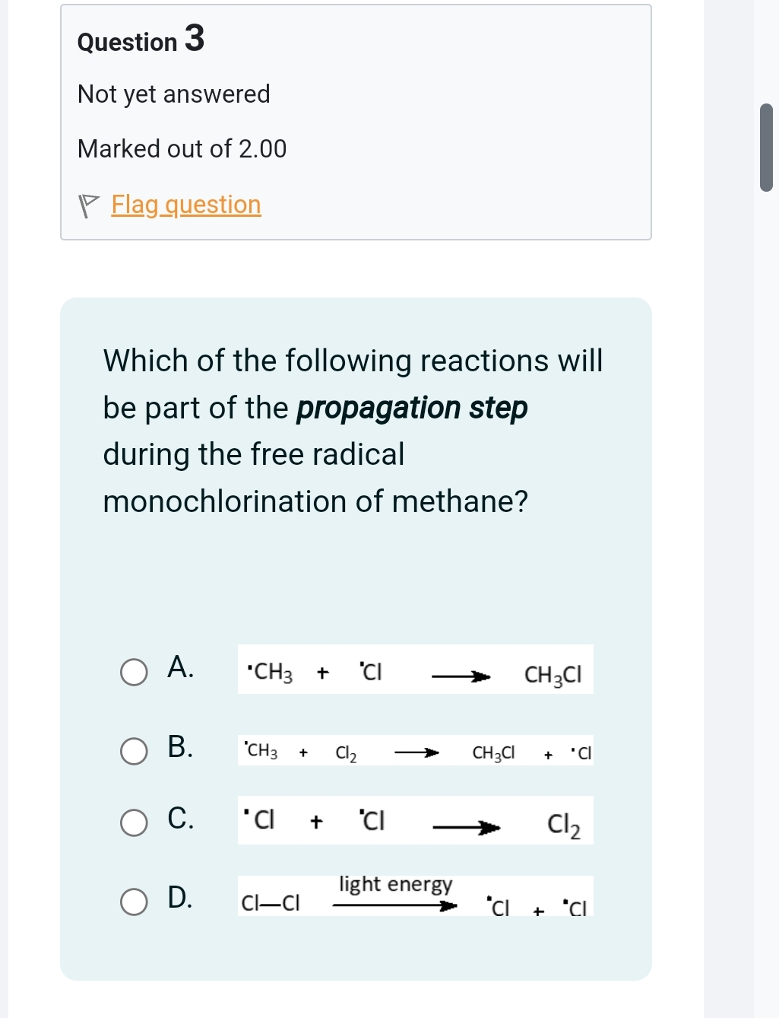The image size is (779, 1018).
Task: Select radio button for option C
Action: 133,822
